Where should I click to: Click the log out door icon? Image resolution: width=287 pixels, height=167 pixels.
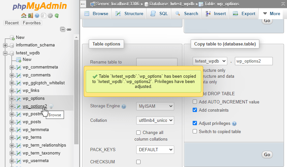coord(30,16)
